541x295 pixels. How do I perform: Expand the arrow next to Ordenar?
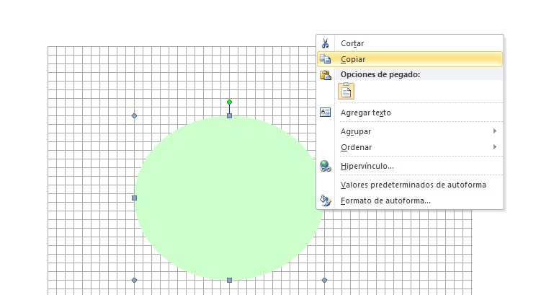(x=495, y=147)
